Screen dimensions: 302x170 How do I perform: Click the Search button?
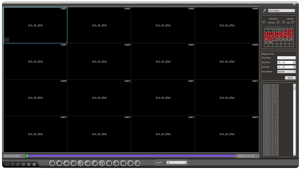click(290, 78)
